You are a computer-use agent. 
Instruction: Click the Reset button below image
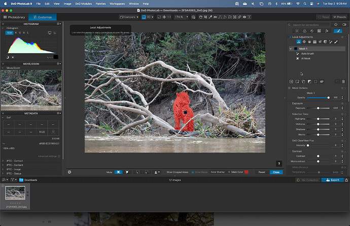click(262, 172)
